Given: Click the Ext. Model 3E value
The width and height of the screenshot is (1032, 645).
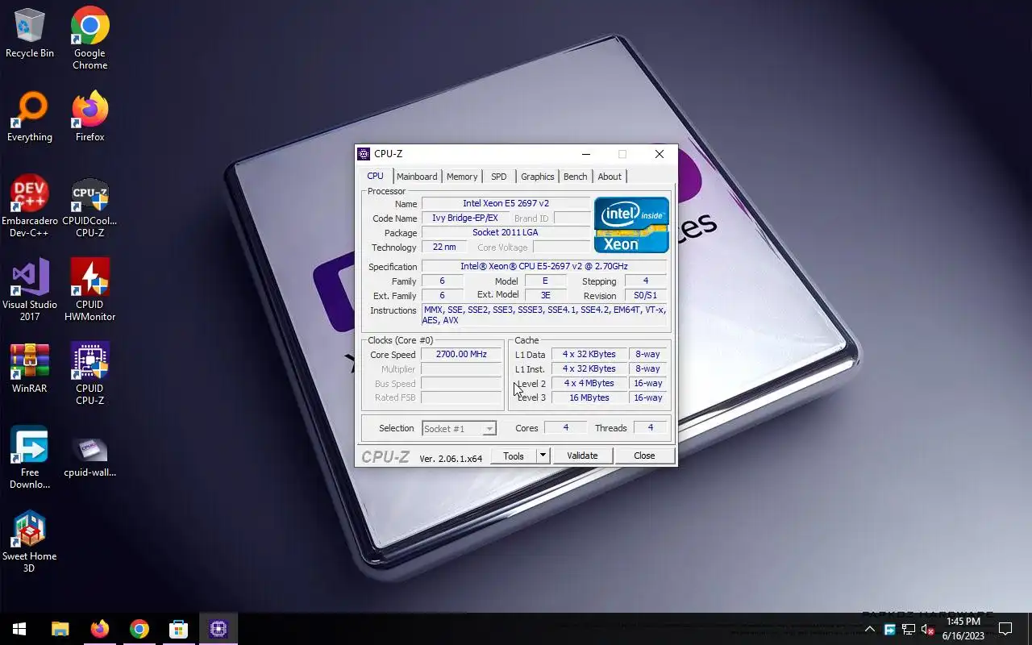Looking at the screenshot, I should tap(546, 296).
